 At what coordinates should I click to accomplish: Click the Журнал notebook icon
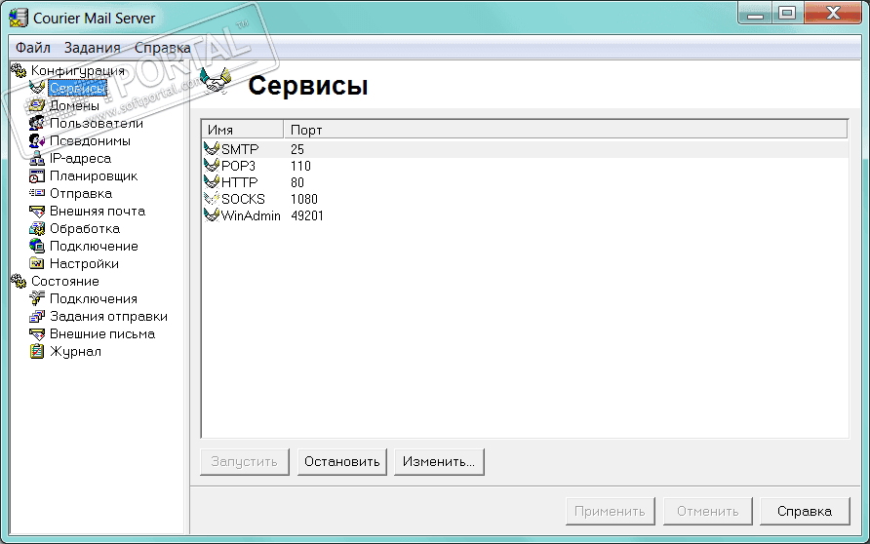coord(37,351)
